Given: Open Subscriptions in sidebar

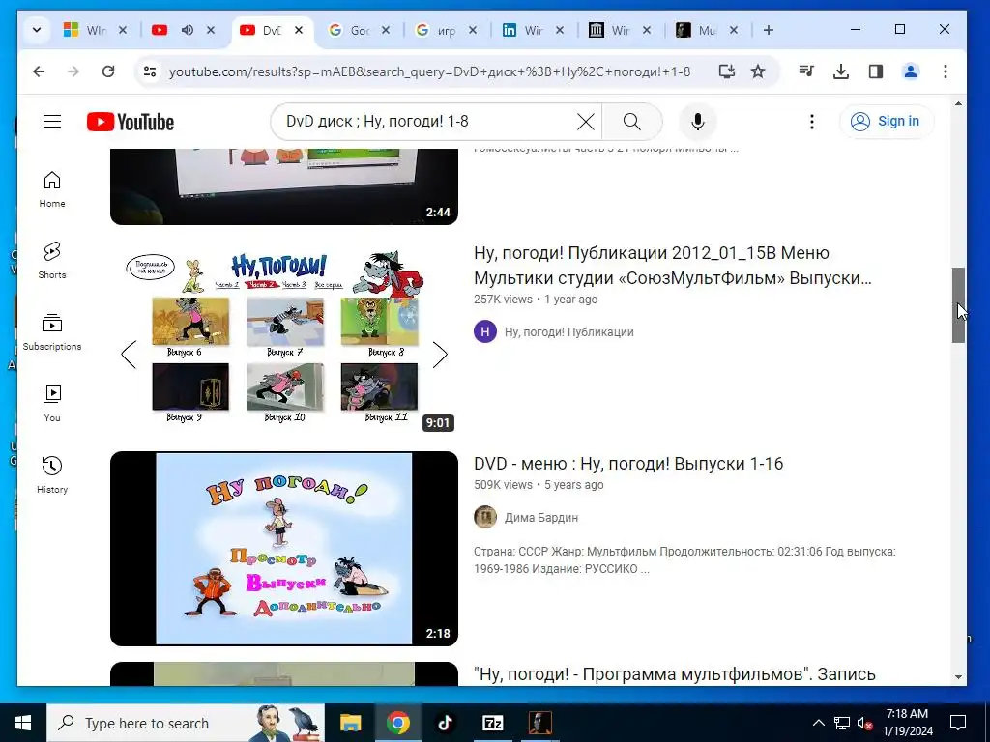Looking at the screenshot, I should tap(52, 332).
